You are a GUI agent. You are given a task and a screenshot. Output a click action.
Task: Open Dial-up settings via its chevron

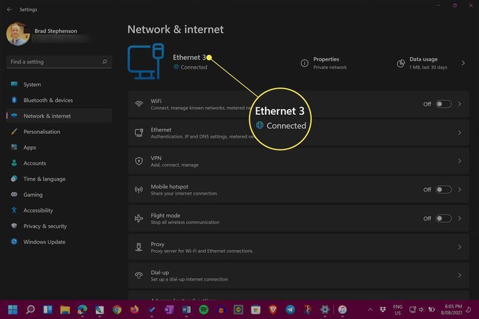pyautogui.click(x=459, y=276)
